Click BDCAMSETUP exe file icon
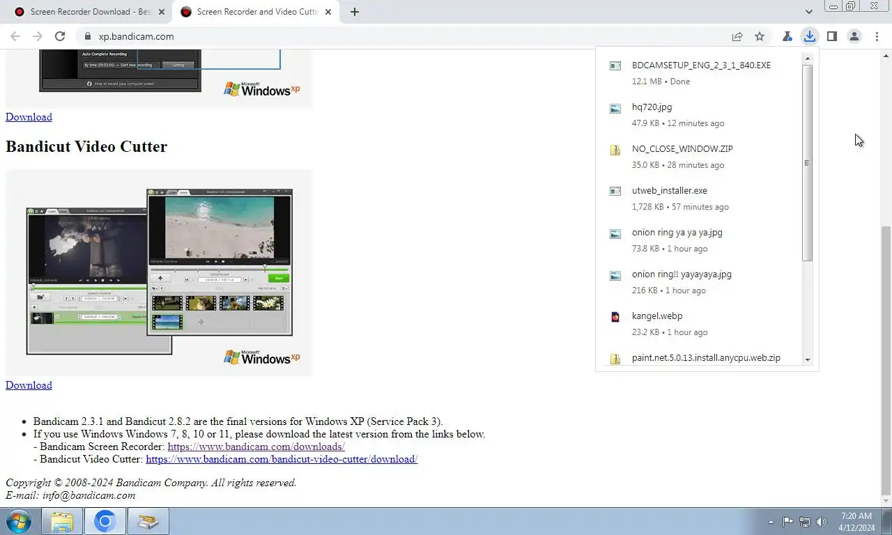This screenshot has width=892, height=535. click(615, 65)
